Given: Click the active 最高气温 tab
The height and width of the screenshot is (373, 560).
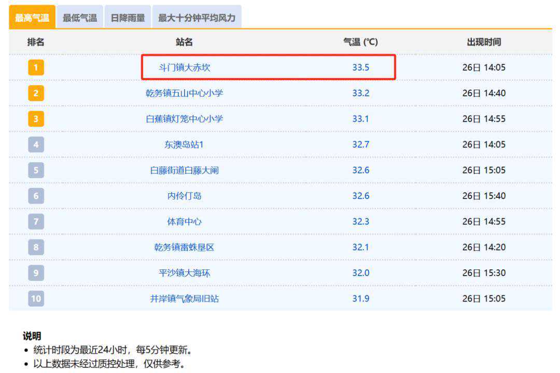Looking at the screenshot, I should tap(32, 18).
